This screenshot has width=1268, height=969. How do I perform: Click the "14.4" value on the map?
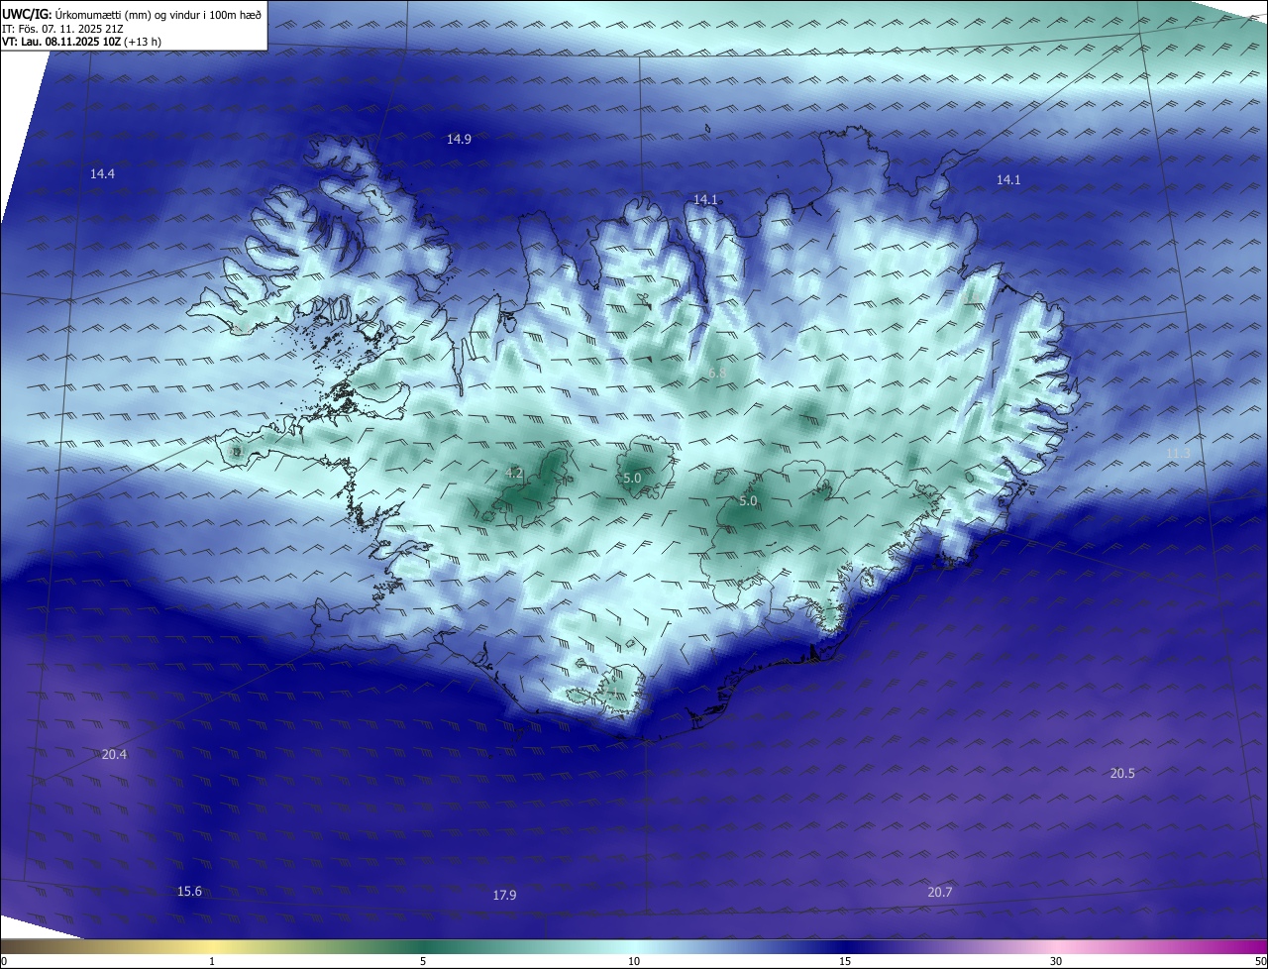(102, 174)
